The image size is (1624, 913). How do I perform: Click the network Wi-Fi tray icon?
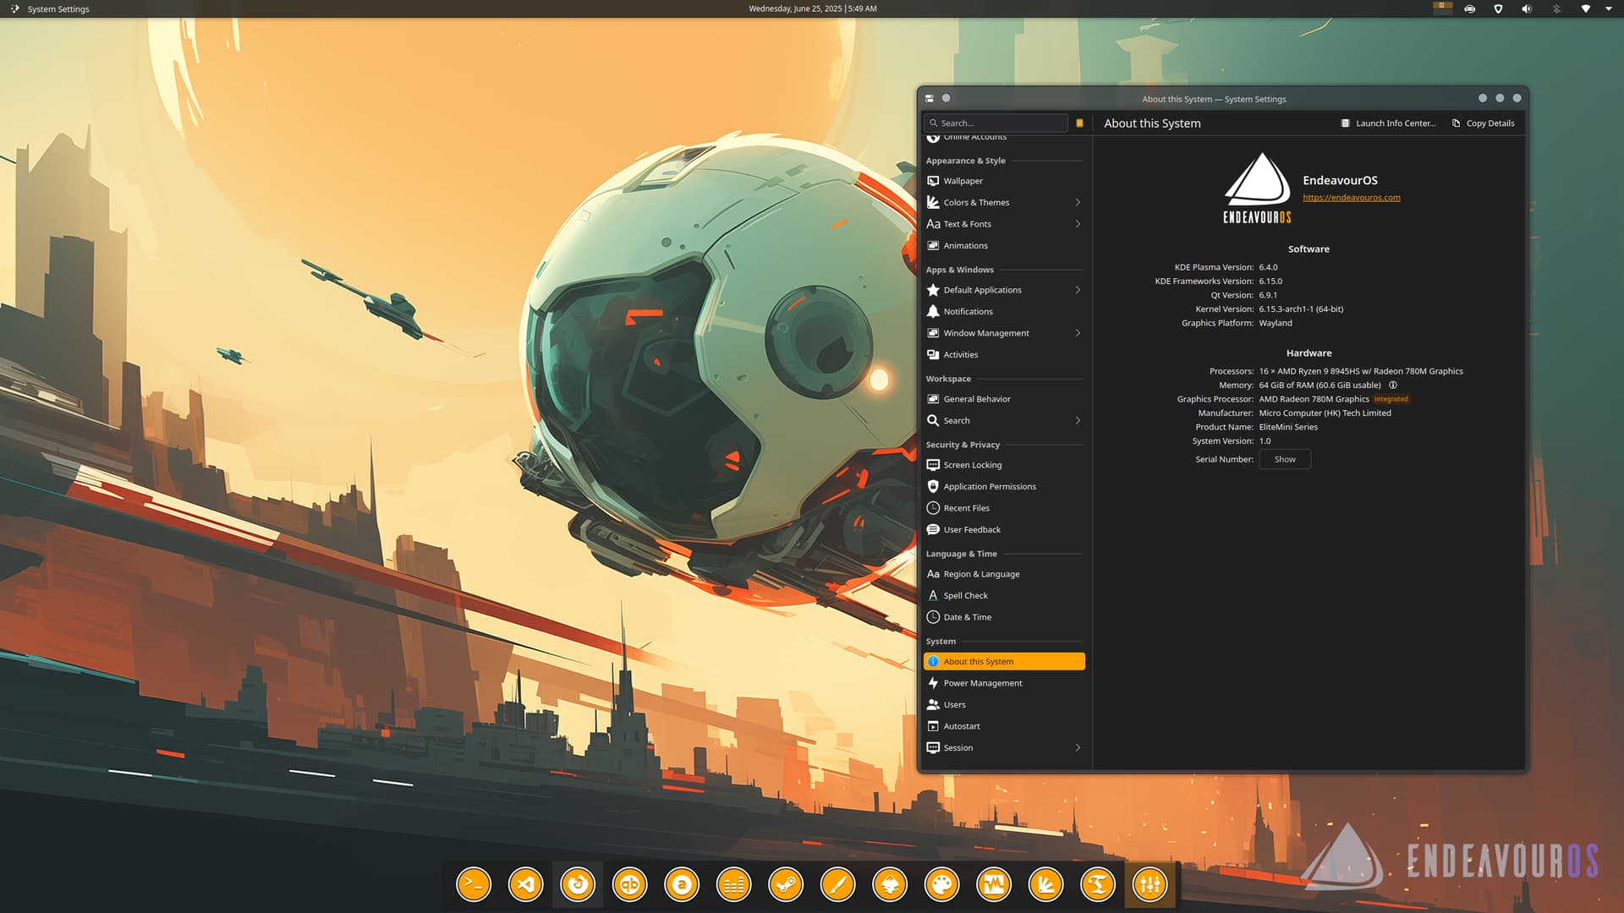1585,8
